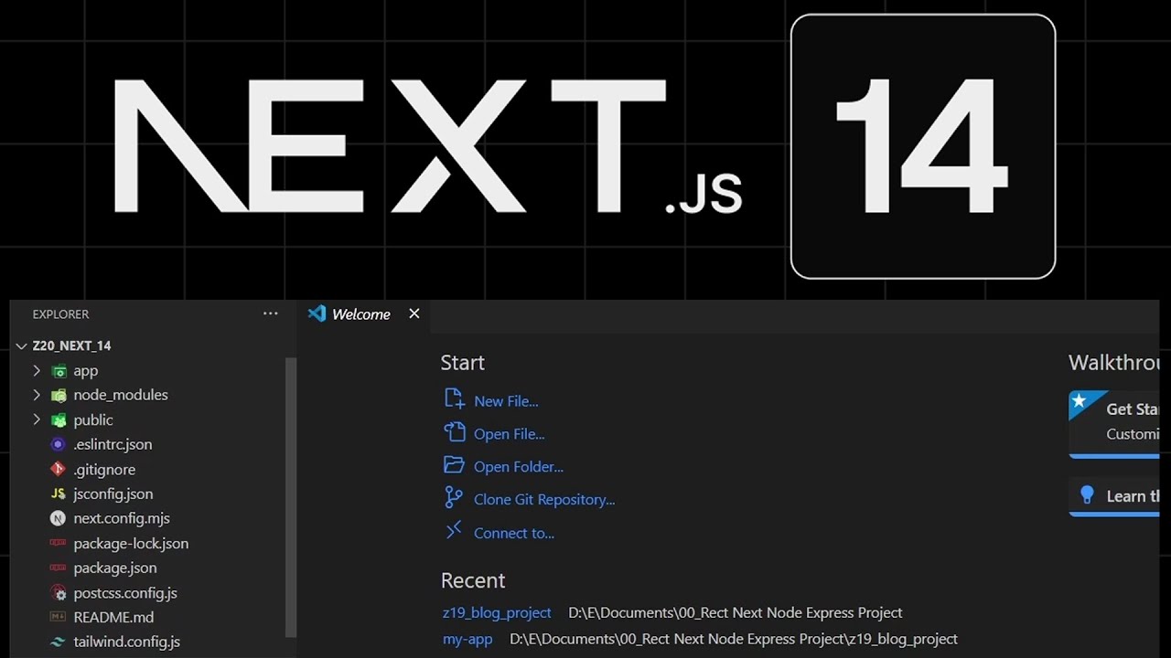
Task: Click the postcss.config.js file icon
Action: click(x=59, y=593)
